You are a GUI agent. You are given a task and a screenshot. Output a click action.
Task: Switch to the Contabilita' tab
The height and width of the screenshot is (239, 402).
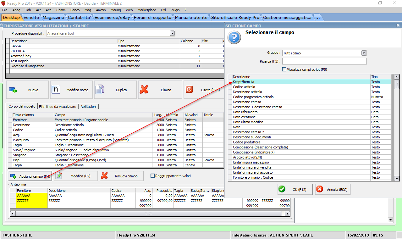tap(80, 17)
